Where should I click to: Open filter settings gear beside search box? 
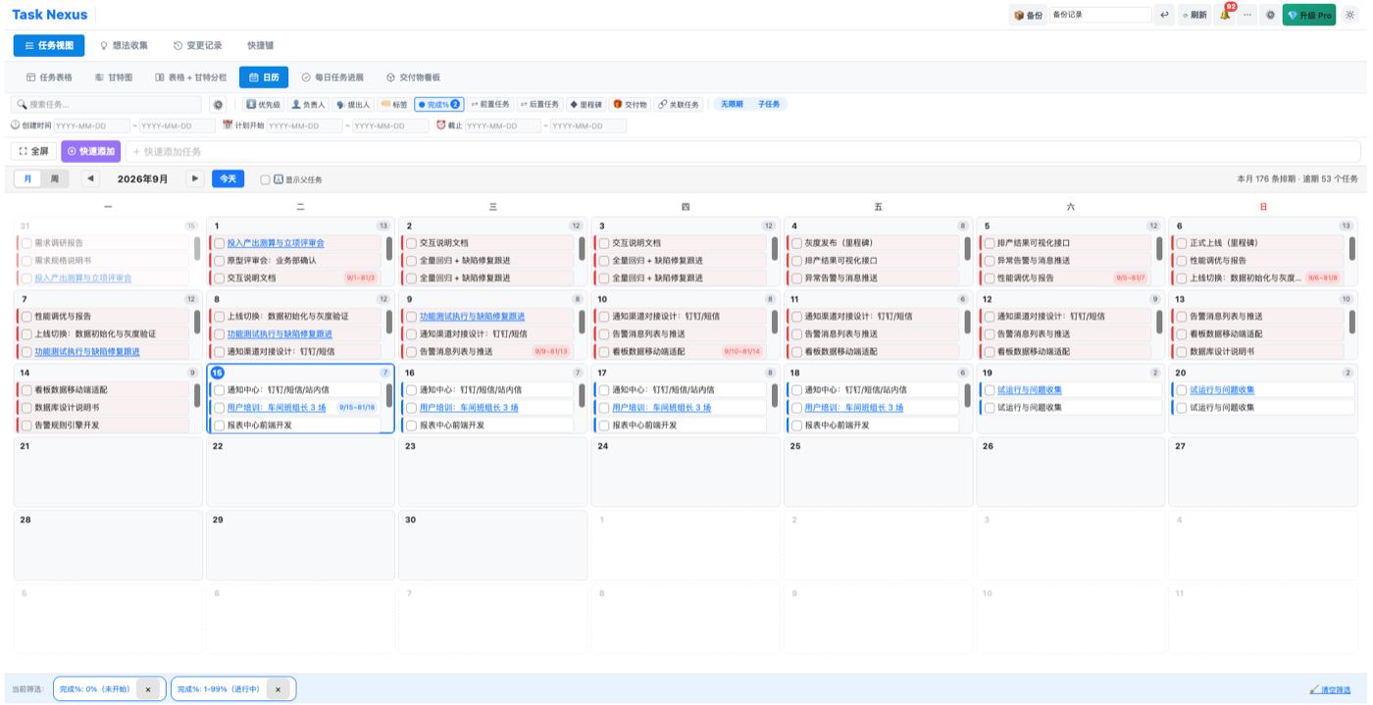[218, 104]
